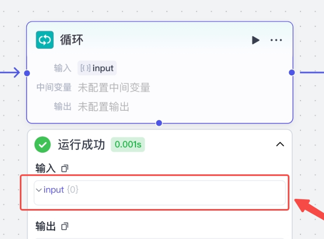Click the 未配置输出 placeholder text

103,107
